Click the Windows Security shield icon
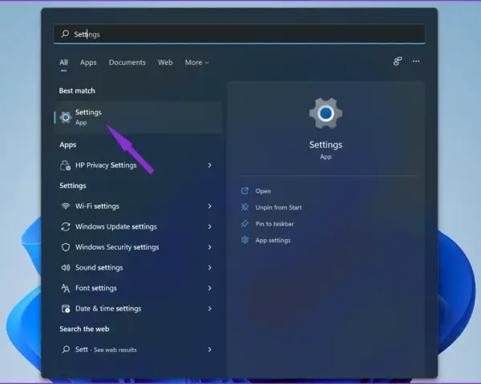The image size is (481, 384). (66, 247)
